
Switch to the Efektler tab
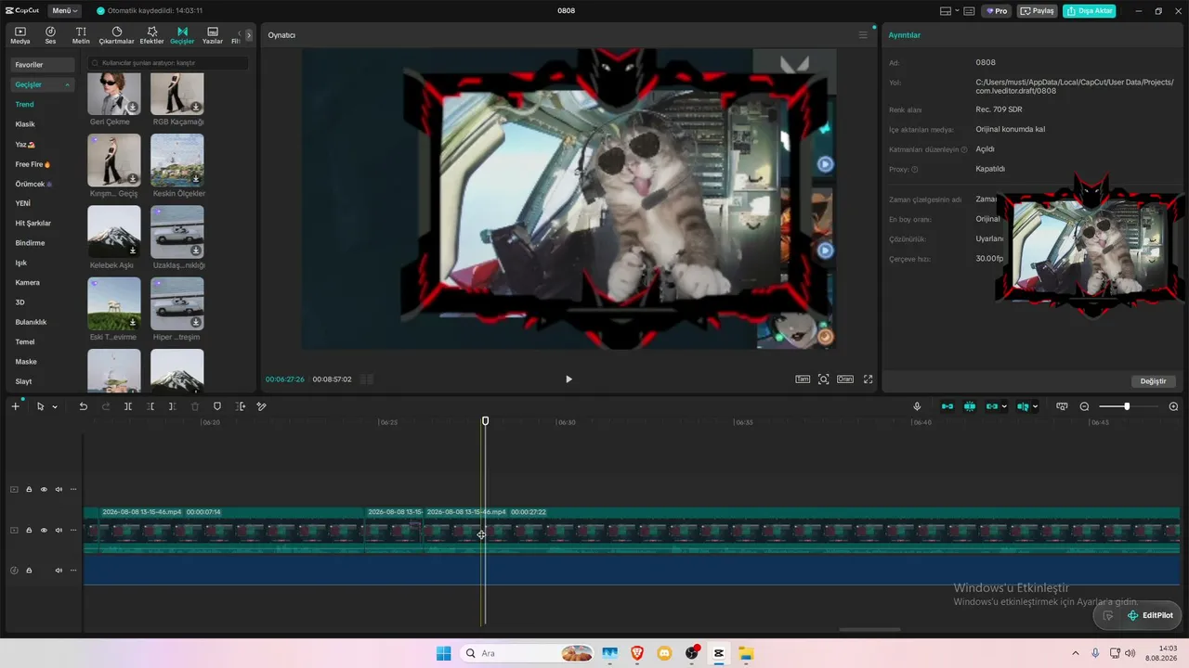click(151, 35)
